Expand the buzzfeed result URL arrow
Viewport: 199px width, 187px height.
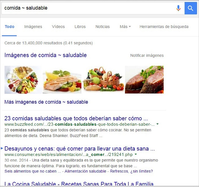(157, 124)
